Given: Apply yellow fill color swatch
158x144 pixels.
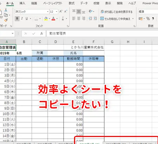Looking at the screenshot, I should point(46,19).
